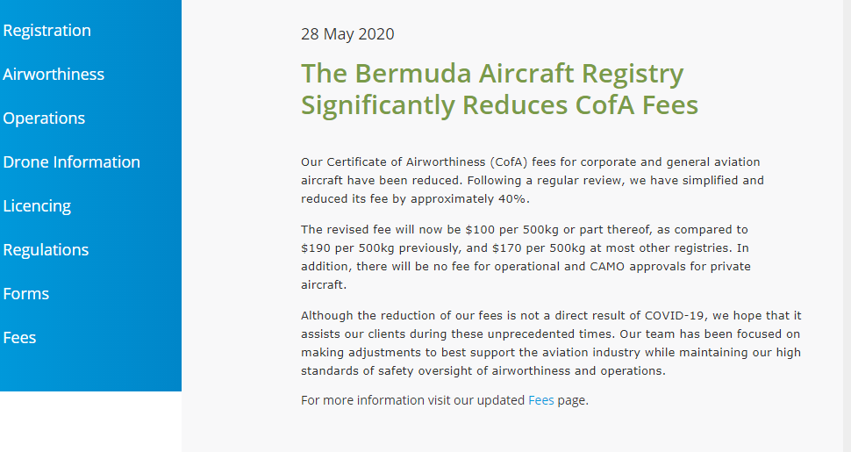The height and width of the screenshot is (452, 851).
Task: Navigate to Licencing in the sidebar
Action: pyautogui.click(x=37, y=206)
